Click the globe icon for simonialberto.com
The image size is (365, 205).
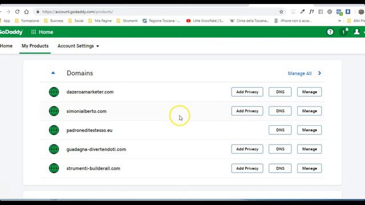point(54,111)
